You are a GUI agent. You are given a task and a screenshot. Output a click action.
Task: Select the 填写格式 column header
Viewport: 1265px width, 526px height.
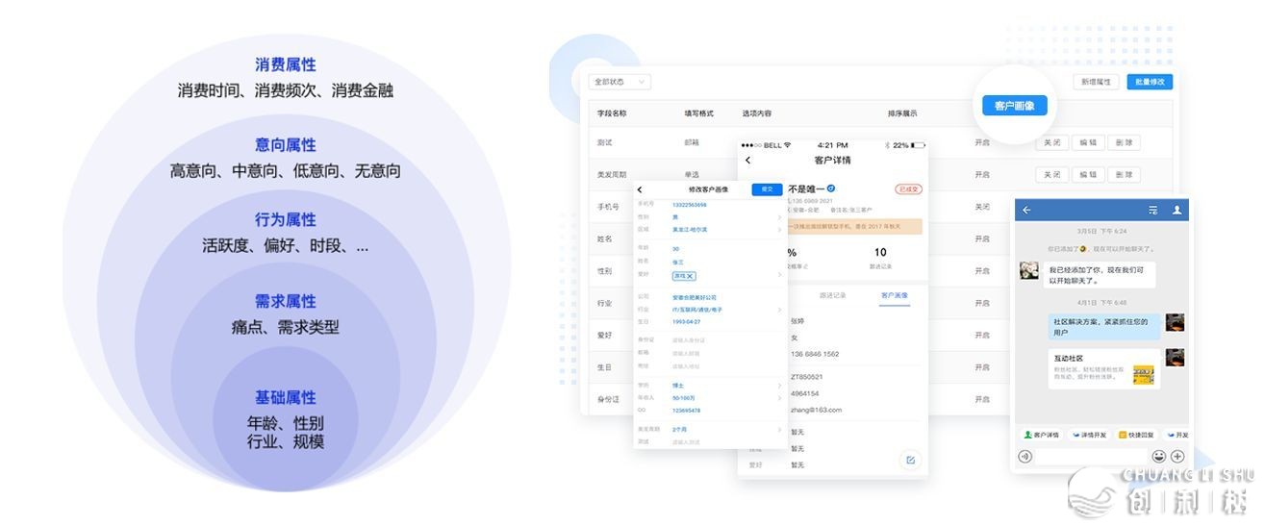(x=699, y=113)
